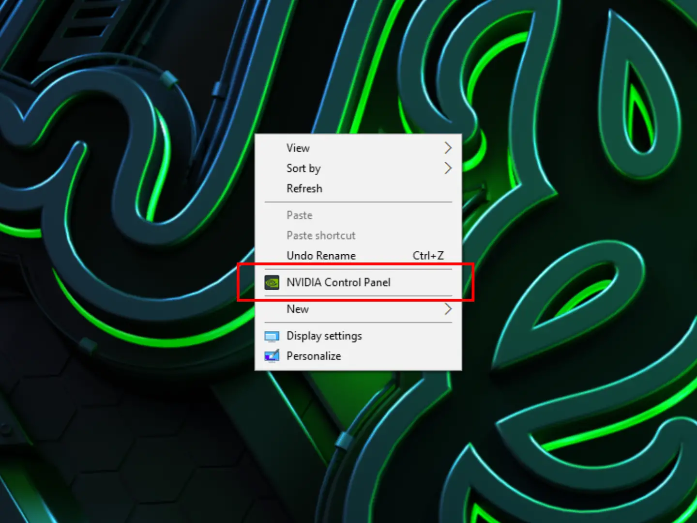This screenshot has width=697, height=523.
Task: Open NVIDIA Control Panel
Action: pyautogui.click(x=338, y=282)
